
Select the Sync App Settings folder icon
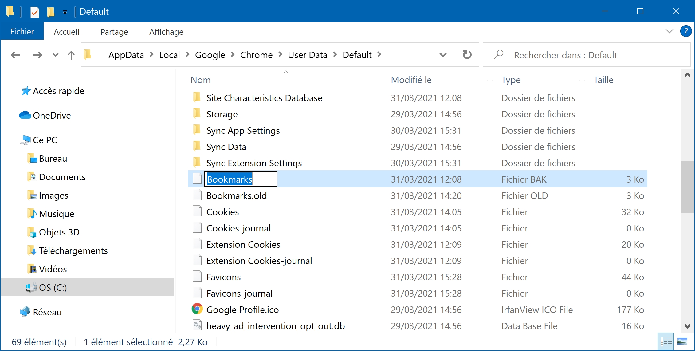pos(197,130)
